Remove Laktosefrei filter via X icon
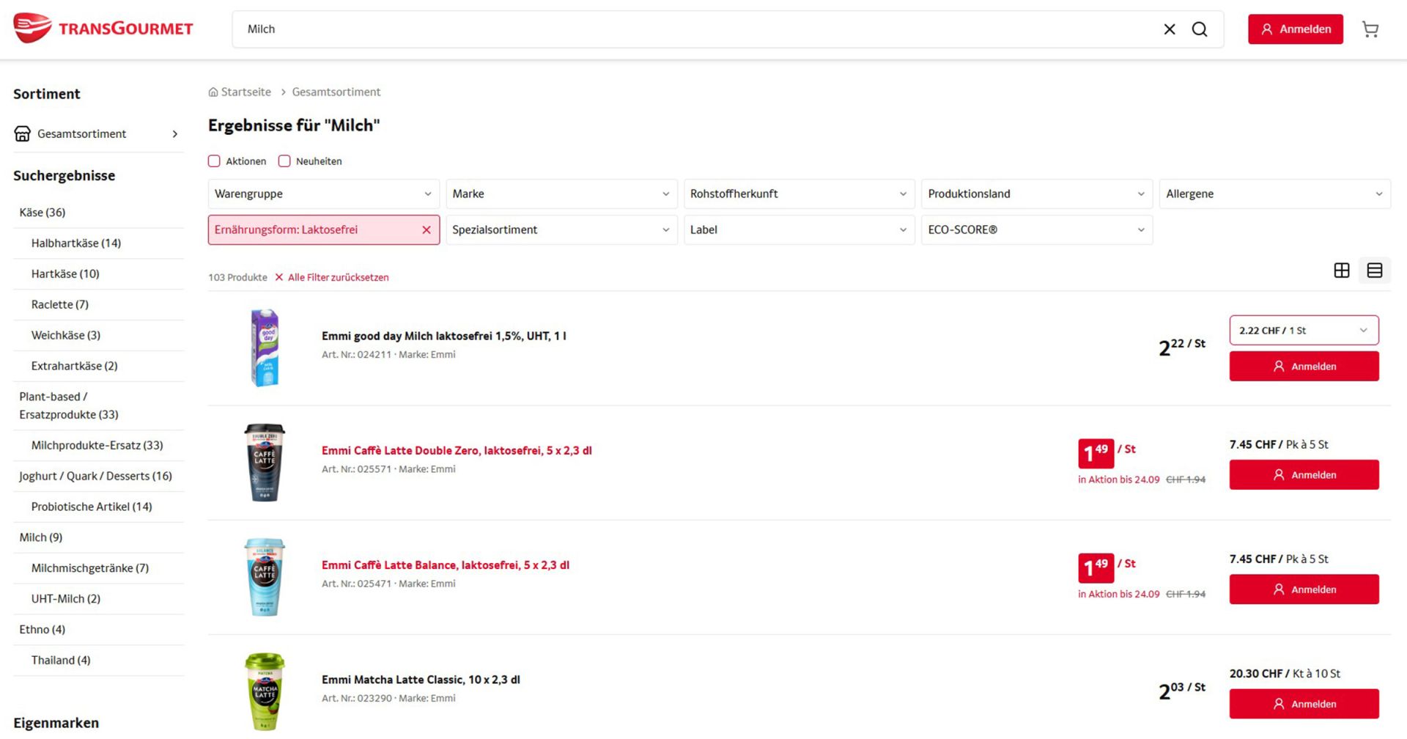This screenshot has width=1407, height=739. coord(426,230)
